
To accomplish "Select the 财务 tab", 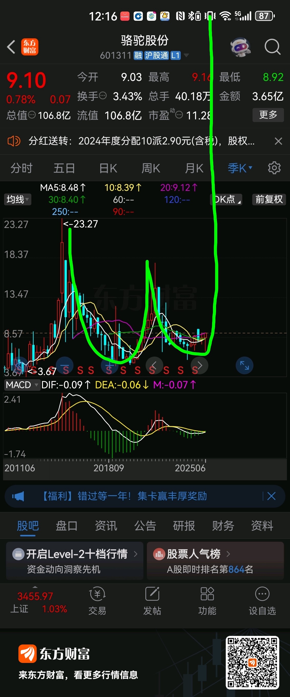I will [223, 526].
